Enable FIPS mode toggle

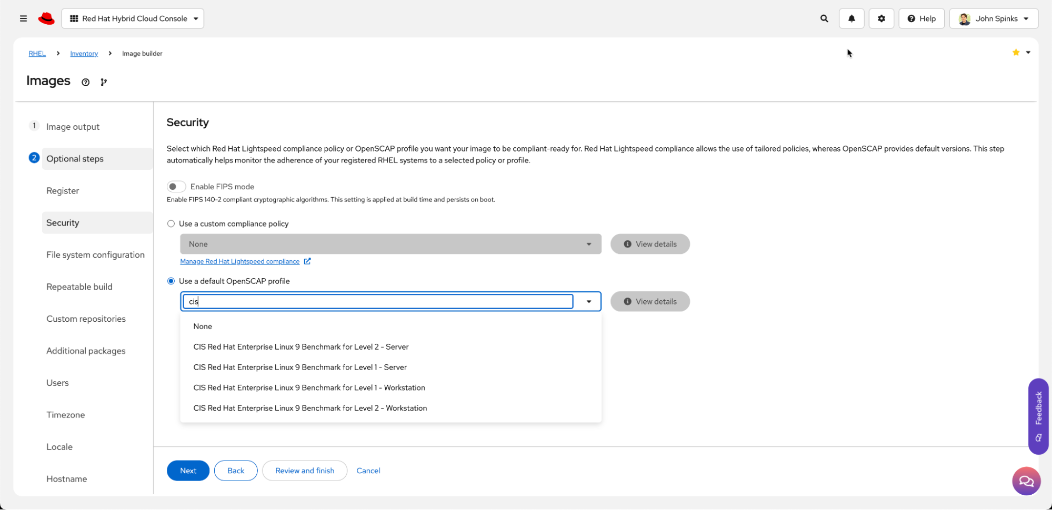176,187
